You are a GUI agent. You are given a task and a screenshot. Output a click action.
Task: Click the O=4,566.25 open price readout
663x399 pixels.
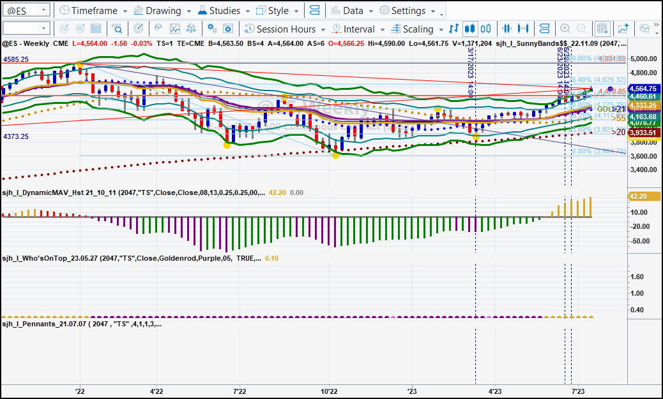click(346, 43)
